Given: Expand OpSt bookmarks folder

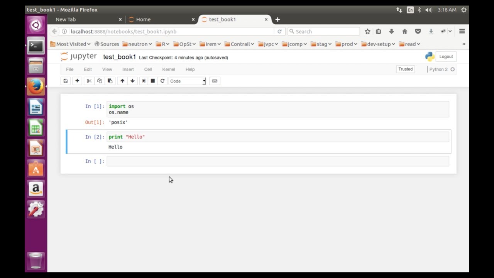Looking at the screenshot, I should pyautogui.click(x=184, y=44).
